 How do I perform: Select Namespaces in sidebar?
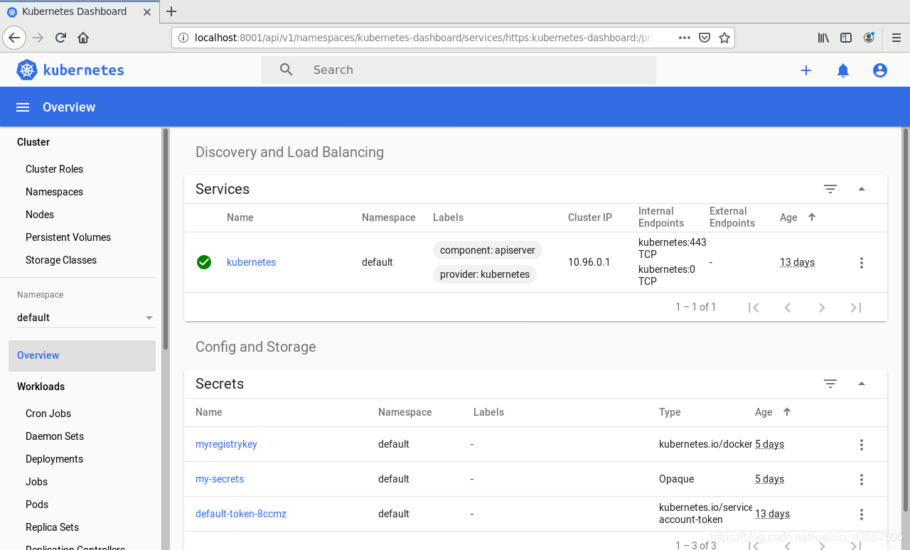coord(54,192)
